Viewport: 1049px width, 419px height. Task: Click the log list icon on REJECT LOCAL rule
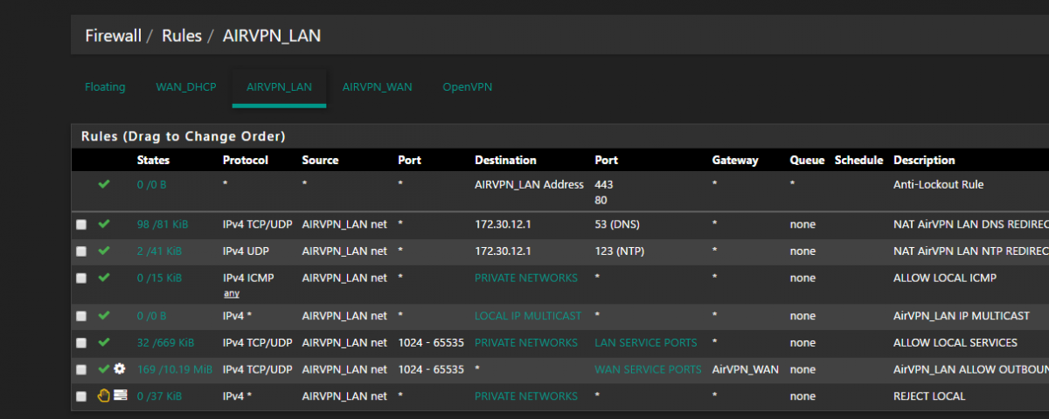[121, 395]
